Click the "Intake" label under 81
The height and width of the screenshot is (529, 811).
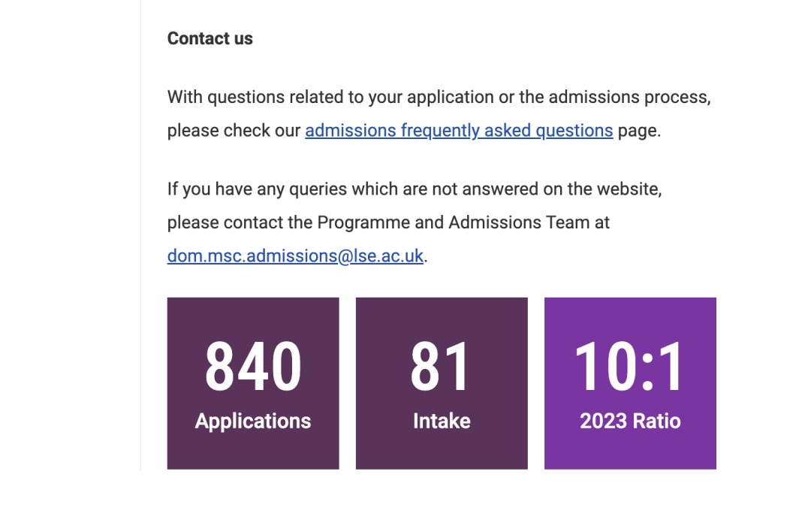click(x=442, y=421)
